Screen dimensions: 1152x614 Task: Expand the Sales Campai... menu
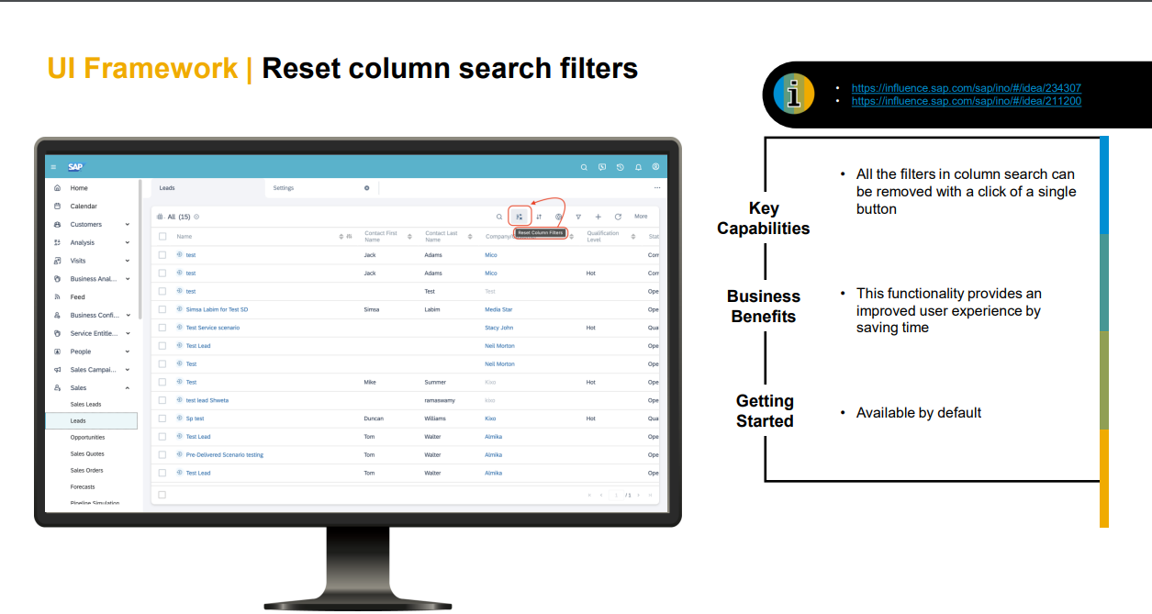128,370
